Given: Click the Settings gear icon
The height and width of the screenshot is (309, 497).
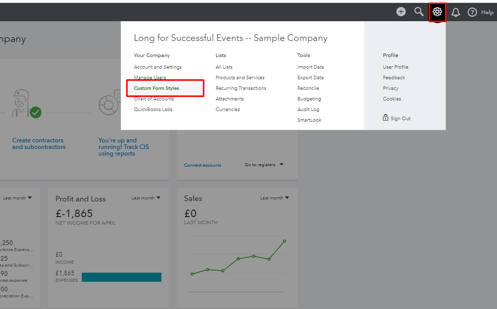Looking at the screenshot, I should [x=437, y=12].
